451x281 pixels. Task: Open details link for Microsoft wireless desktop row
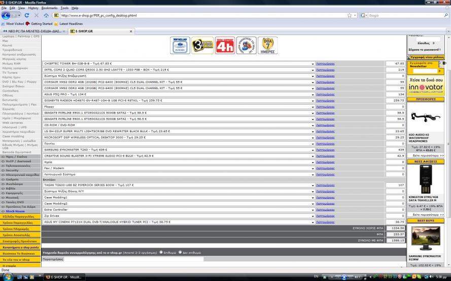[x=325, y=138]
